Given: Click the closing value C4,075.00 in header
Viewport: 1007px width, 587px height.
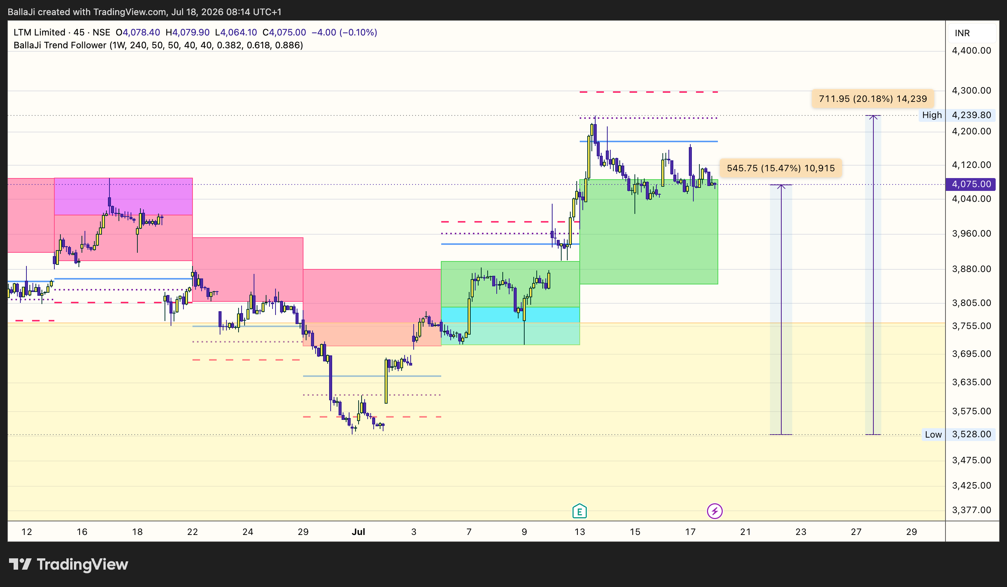Looking at the screenshot, I should [284, 32].
